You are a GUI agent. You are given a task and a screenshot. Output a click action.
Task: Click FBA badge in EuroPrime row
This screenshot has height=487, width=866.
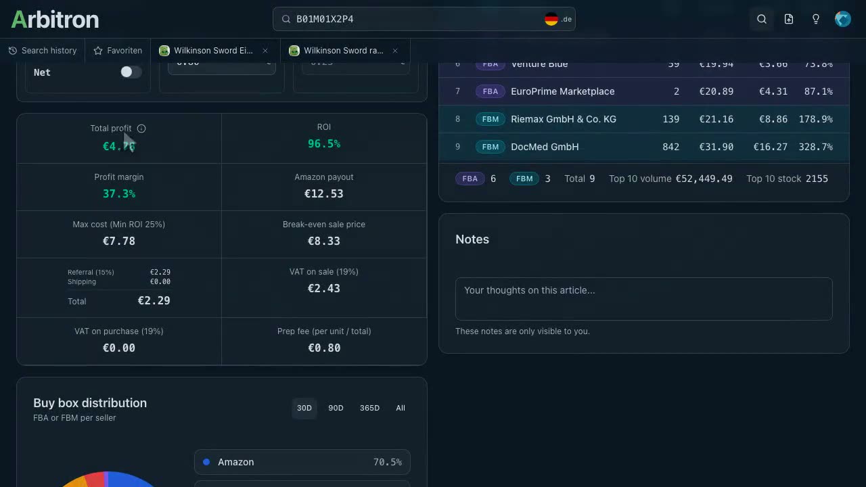coord(490,91)
